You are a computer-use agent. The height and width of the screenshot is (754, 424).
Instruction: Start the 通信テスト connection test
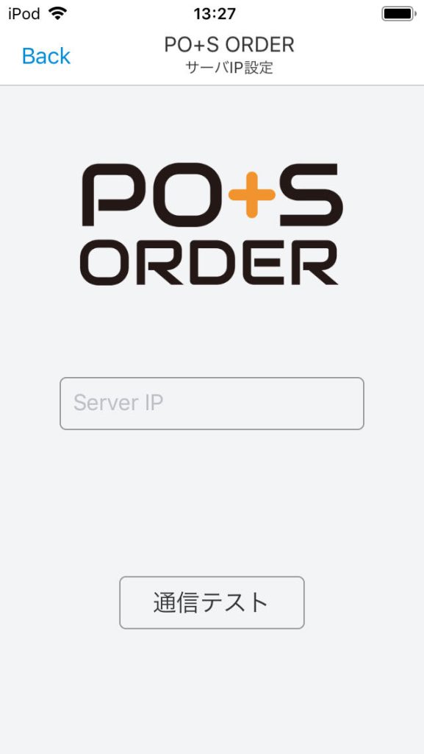(212, 602)
